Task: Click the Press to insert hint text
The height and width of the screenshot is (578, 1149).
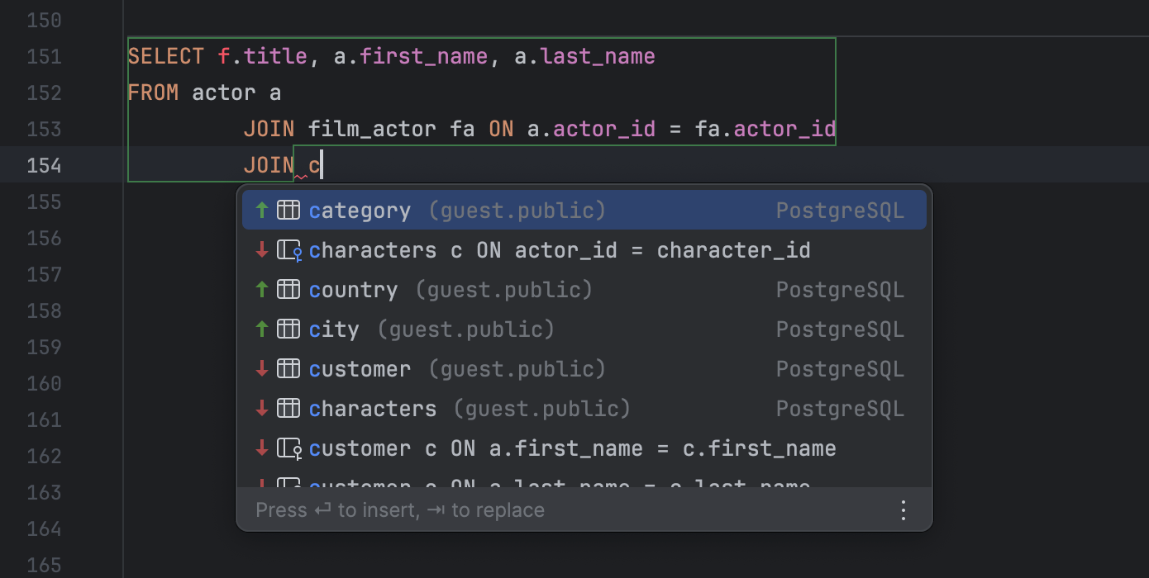Action: point(399,509)
